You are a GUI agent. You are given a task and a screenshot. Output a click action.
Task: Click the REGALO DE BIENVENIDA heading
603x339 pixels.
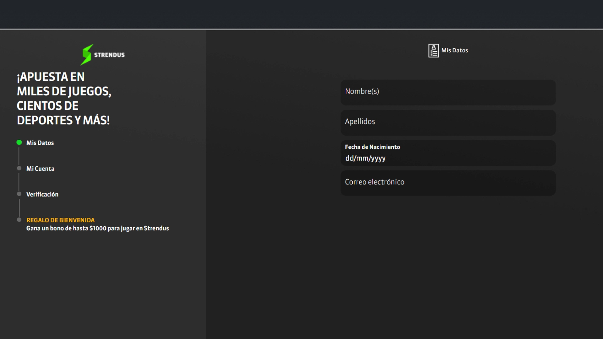pyautogui.click(x=60, y=220)
